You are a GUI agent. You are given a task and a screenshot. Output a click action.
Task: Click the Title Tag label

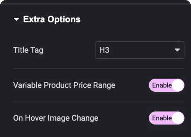28,50
